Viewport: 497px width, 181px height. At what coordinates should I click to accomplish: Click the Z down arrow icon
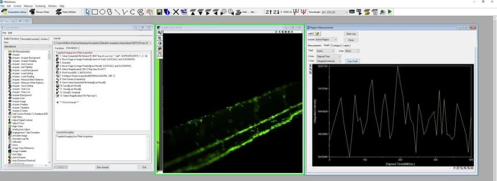(x=277, y=12)
